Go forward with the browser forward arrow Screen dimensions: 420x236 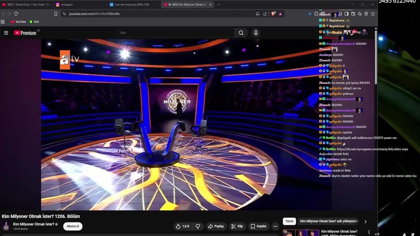(10, 14)
